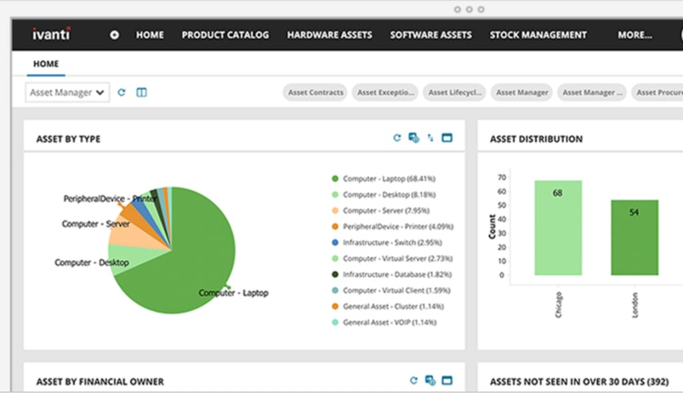Select the HOME tab below the navbar
Image resolution: width=683 pixels, height=393 pixels.
click(x=46, y=64)
